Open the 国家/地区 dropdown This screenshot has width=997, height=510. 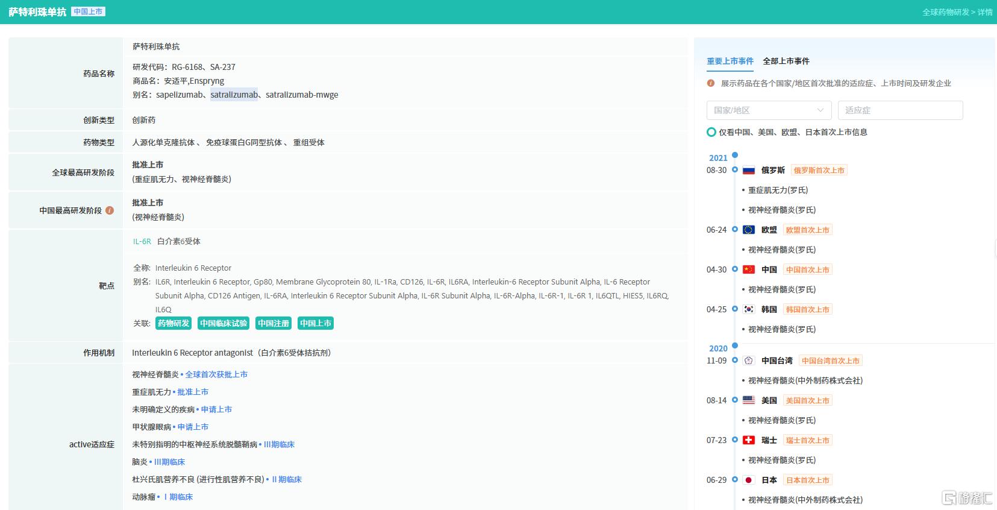pyautogui.click(x=769, y=110)
